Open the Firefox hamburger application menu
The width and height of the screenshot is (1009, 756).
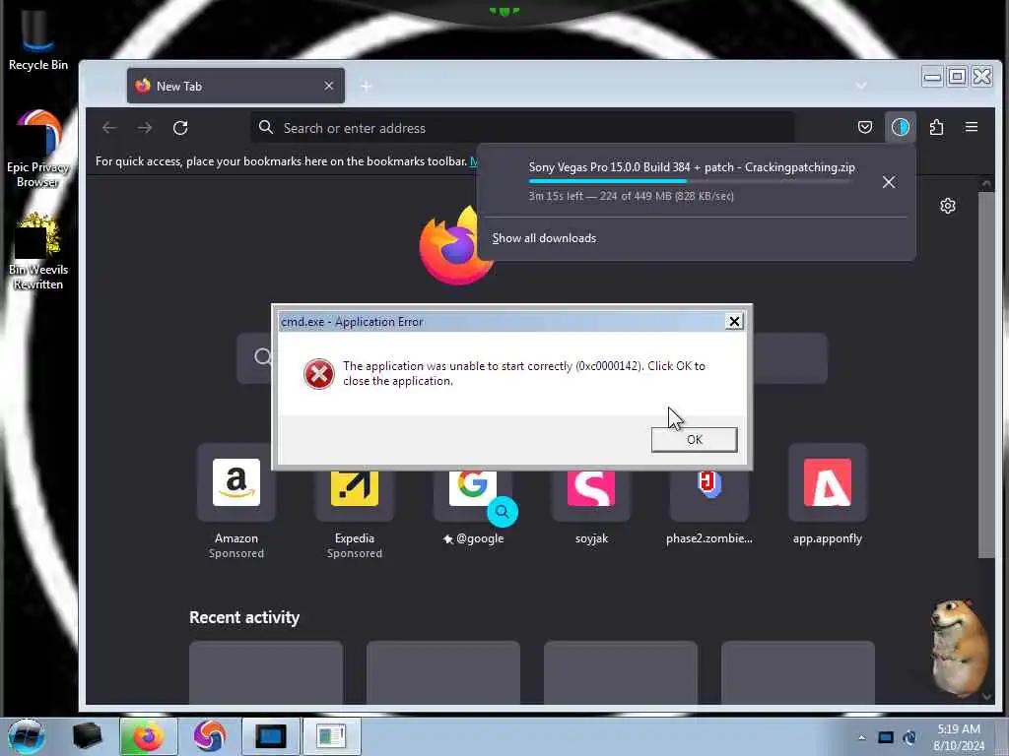[x=972, y=127]
